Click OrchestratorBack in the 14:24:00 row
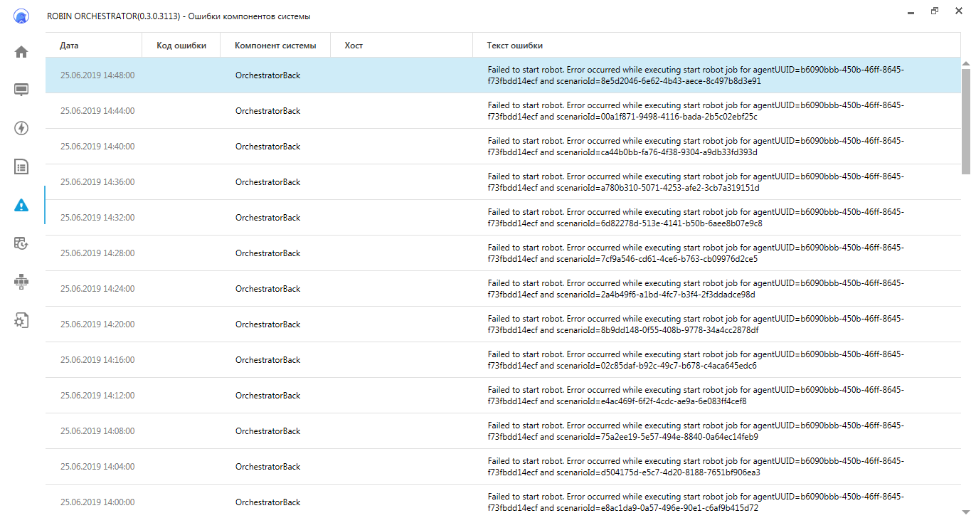 [x=268, y=289]
